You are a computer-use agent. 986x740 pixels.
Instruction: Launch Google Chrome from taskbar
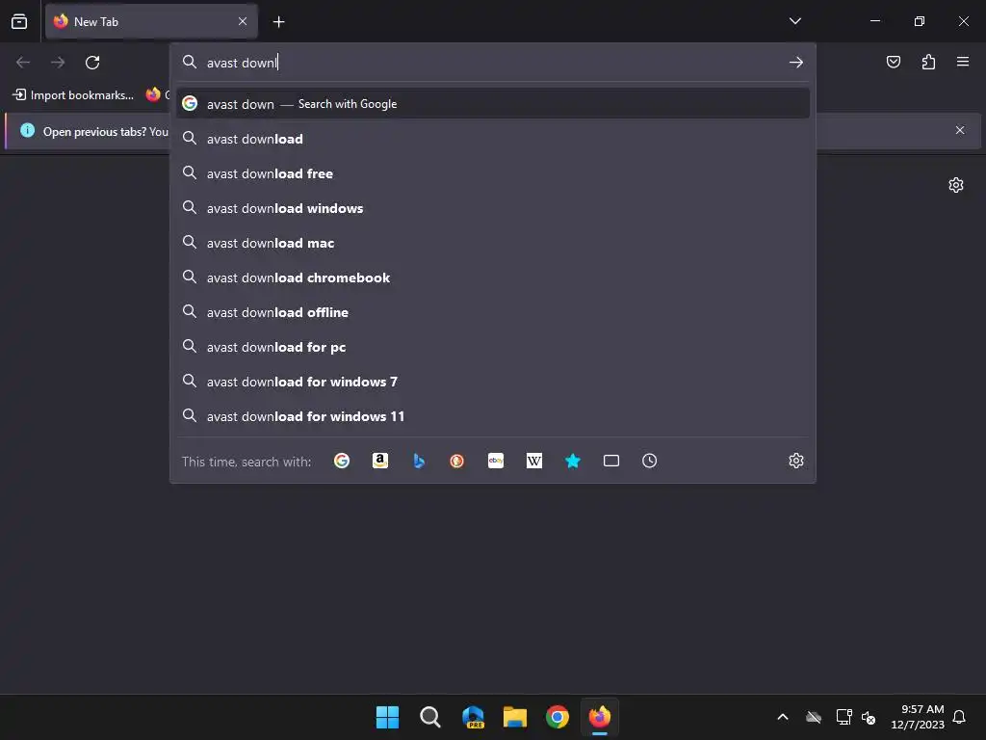(x=558, y=717)
